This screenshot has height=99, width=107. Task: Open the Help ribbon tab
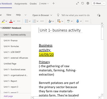click(18, 15)
